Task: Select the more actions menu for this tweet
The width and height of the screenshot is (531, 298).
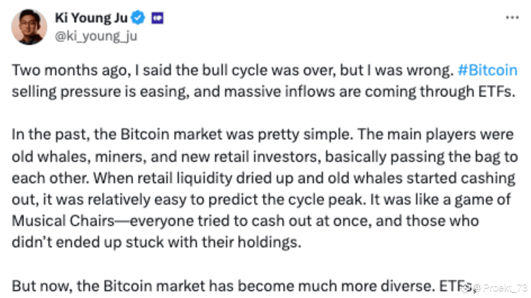Action: pyautogui.click(x=513, y=17)
